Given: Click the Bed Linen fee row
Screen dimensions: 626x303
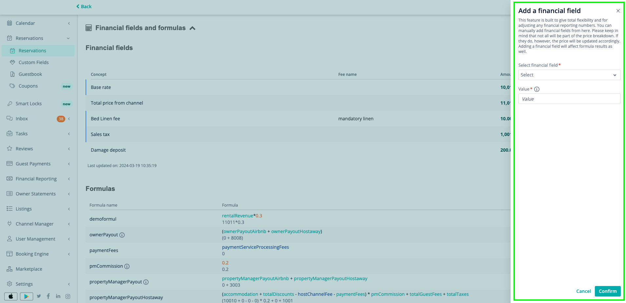Looking at the screenshot, I should (298, 119).
